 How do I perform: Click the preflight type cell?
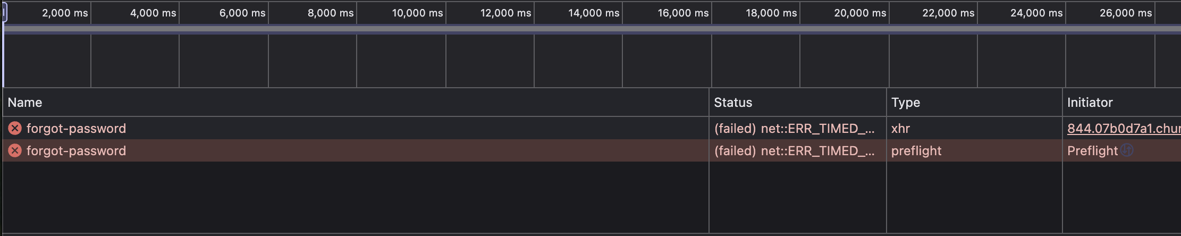coord(916,151)
